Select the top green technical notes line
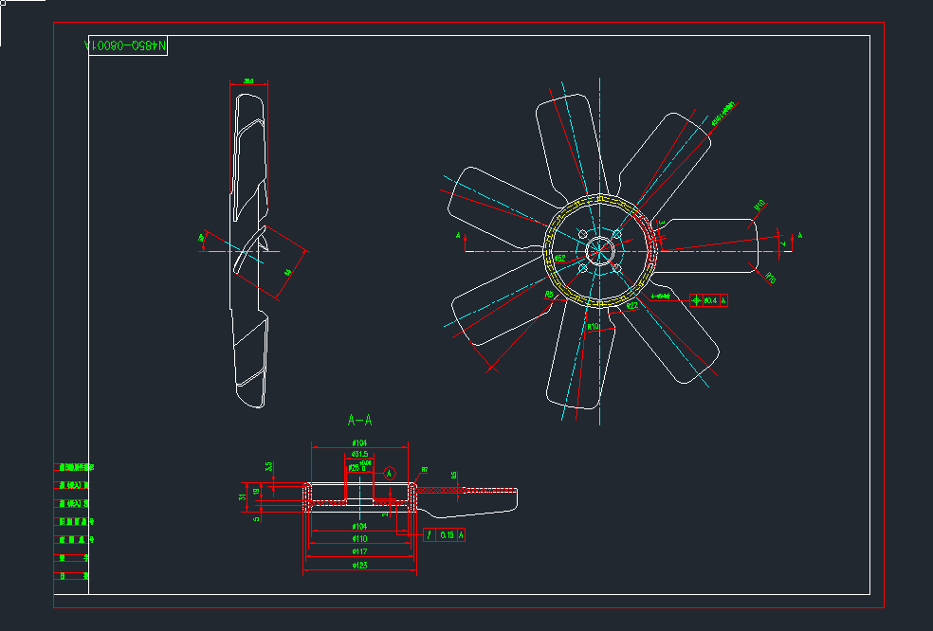 76,467
